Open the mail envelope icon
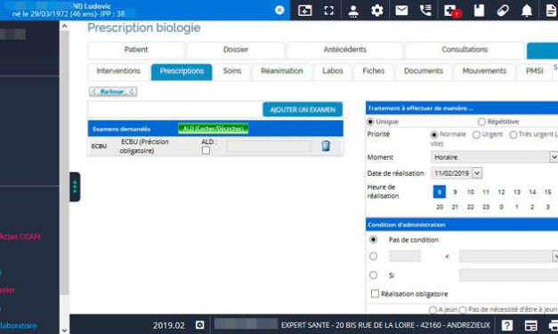This screenshot has height=334, width=558. [401, 11]
